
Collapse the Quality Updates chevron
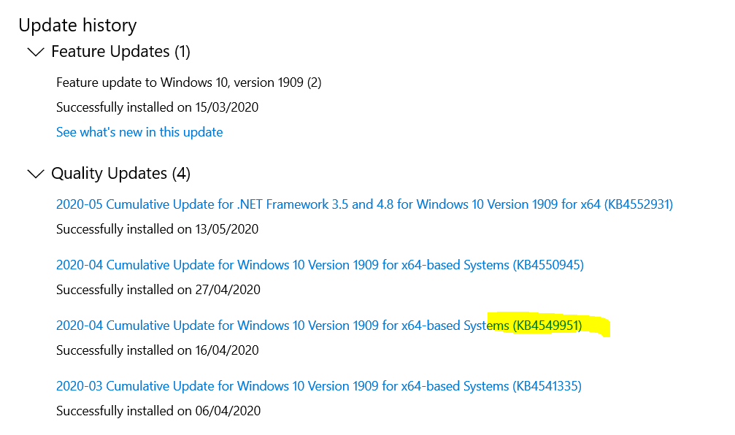coord(35,174)
